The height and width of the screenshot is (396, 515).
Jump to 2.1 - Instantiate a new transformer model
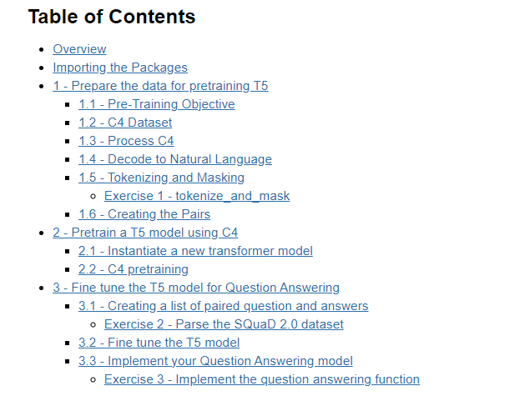[196, 251]
